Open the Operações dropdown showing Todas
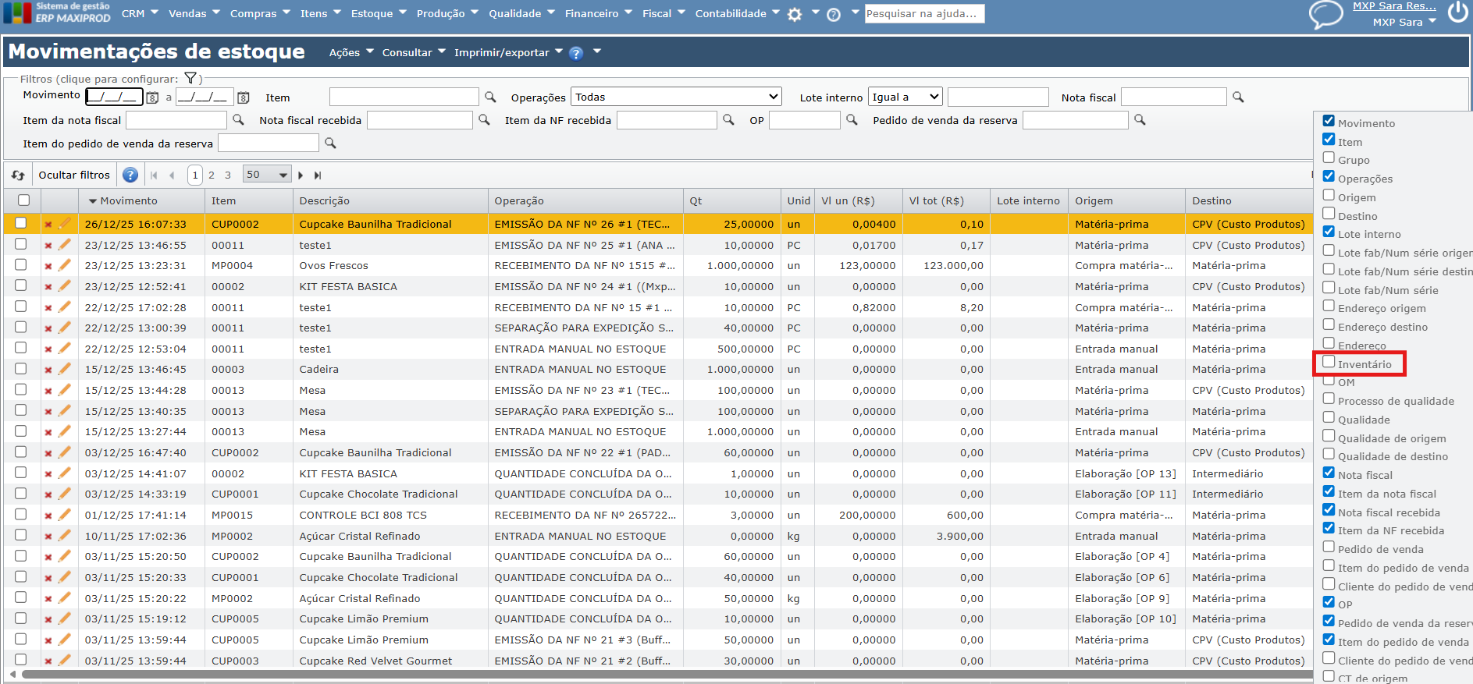 pyautogui.click(x=676, y=97)
